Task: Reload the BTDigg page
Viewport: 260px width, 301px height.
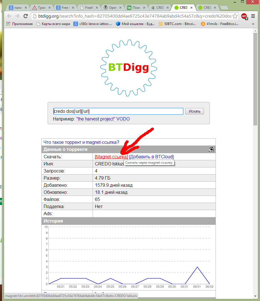Action: pos(26,16)
